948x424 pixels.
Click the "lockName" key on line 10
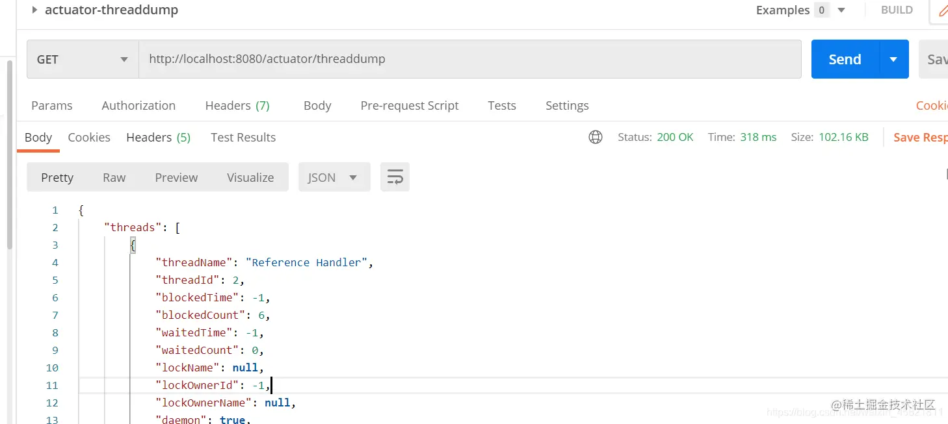(187, 368)
